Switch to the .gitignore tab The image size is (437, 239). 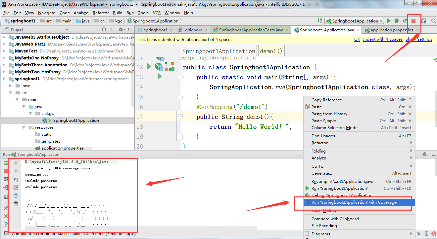193,30
